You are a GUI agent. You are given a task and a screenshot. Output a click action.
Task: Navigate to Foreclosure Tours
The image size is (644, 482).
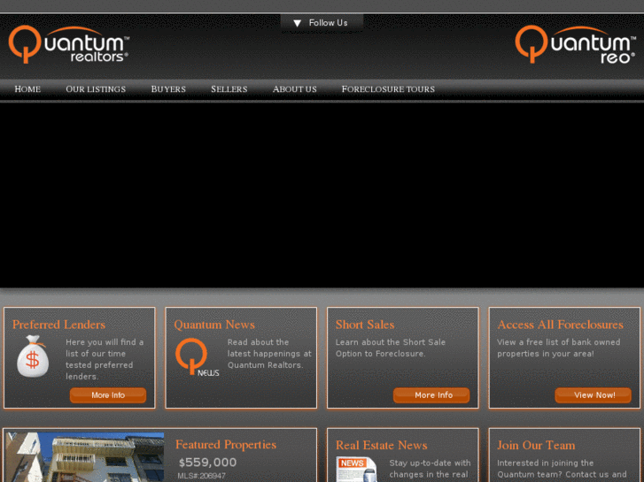[x=388, y=89]
